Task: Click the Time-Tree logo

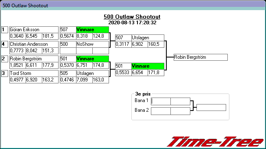Action: [216, 142]
